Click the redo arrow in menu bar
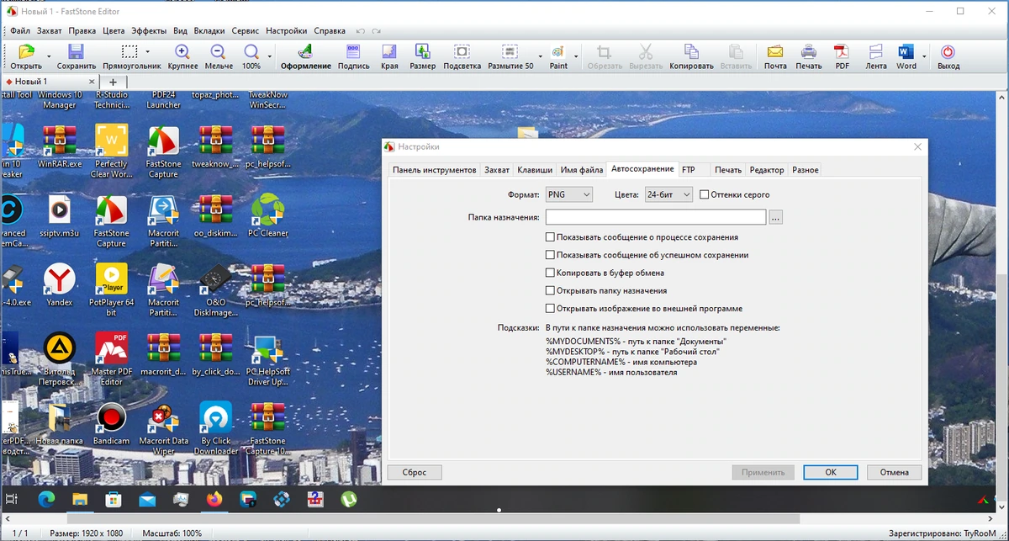The image size is (1009, 541). pyautogui.click(x=377, y=30)
